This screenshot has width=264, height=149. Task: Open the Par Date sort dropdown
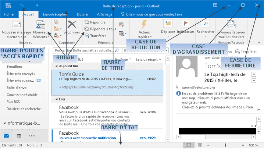click(123, 59)
